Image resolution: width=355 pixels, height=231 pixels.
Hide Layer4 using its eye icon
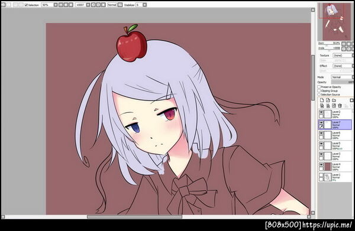pos(321,165)
